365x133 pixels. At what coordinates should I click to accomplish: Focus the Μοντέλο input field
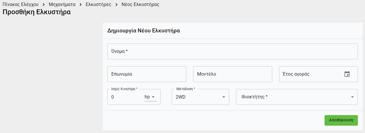pos(232,74)
